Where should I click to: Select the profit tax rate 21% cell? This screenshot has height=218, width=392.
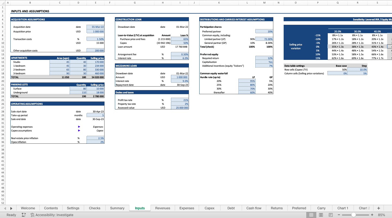(180, 100)
